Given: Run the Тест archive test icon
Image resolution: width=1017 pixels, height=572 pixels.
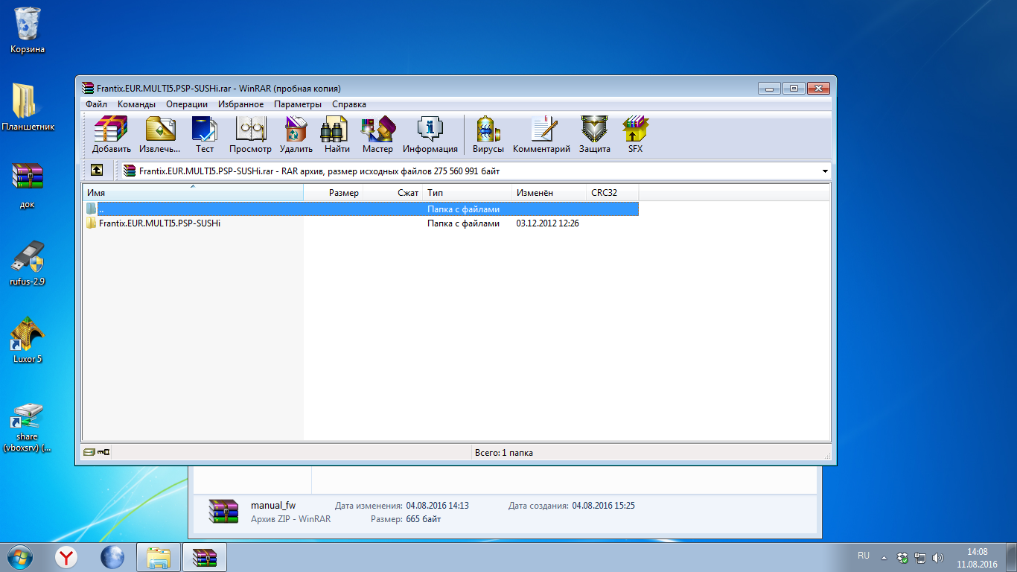Looking at the screenshot, I should [x=205, y=134].
